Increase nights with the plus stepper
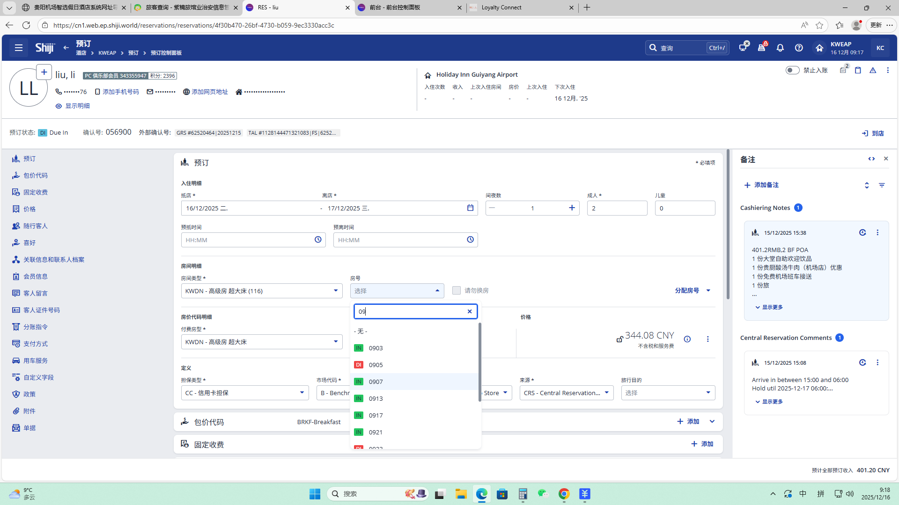Screen dimensions: 899x505 click(572, 208)
